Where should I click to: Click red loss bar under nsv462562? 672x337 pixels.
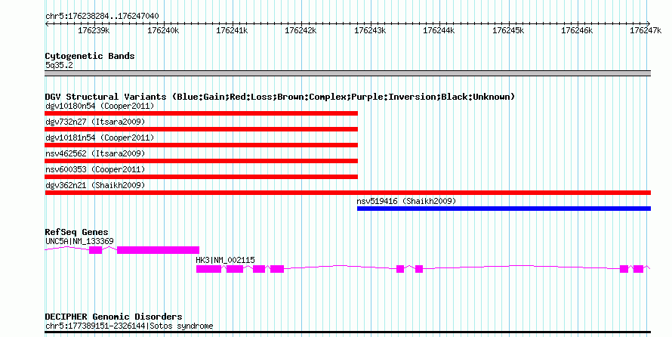(x=201, y=161)
